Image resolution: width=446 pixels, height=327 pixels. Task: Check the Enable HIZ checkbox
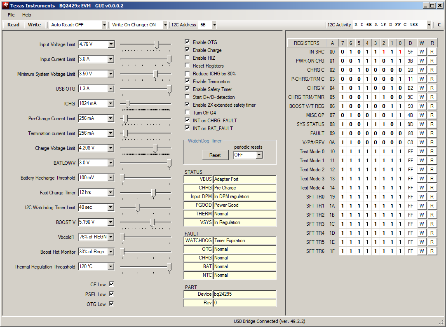point(187,58)
